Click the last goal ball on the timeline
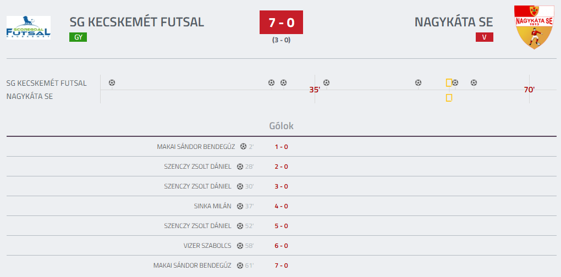 (x=474, y=83)
